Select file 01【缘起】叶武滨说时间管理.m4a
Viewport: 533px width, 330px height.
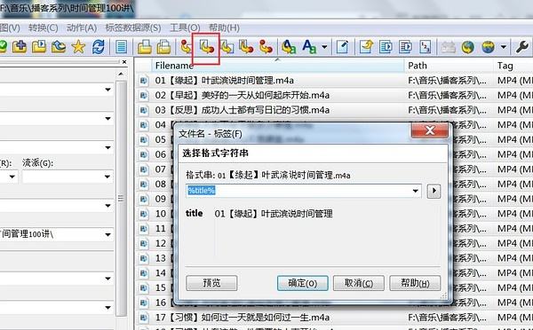(225, 81)
